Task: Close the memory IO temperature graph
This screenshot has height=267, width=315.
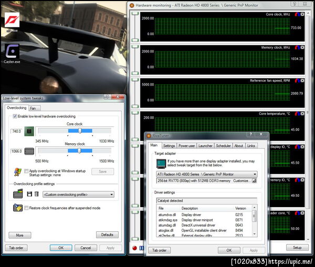Action: coord(302,180)
